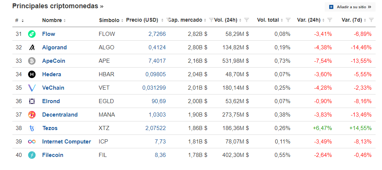
Task: Click the Elrond coin logo icon
Action: [32, 101]
